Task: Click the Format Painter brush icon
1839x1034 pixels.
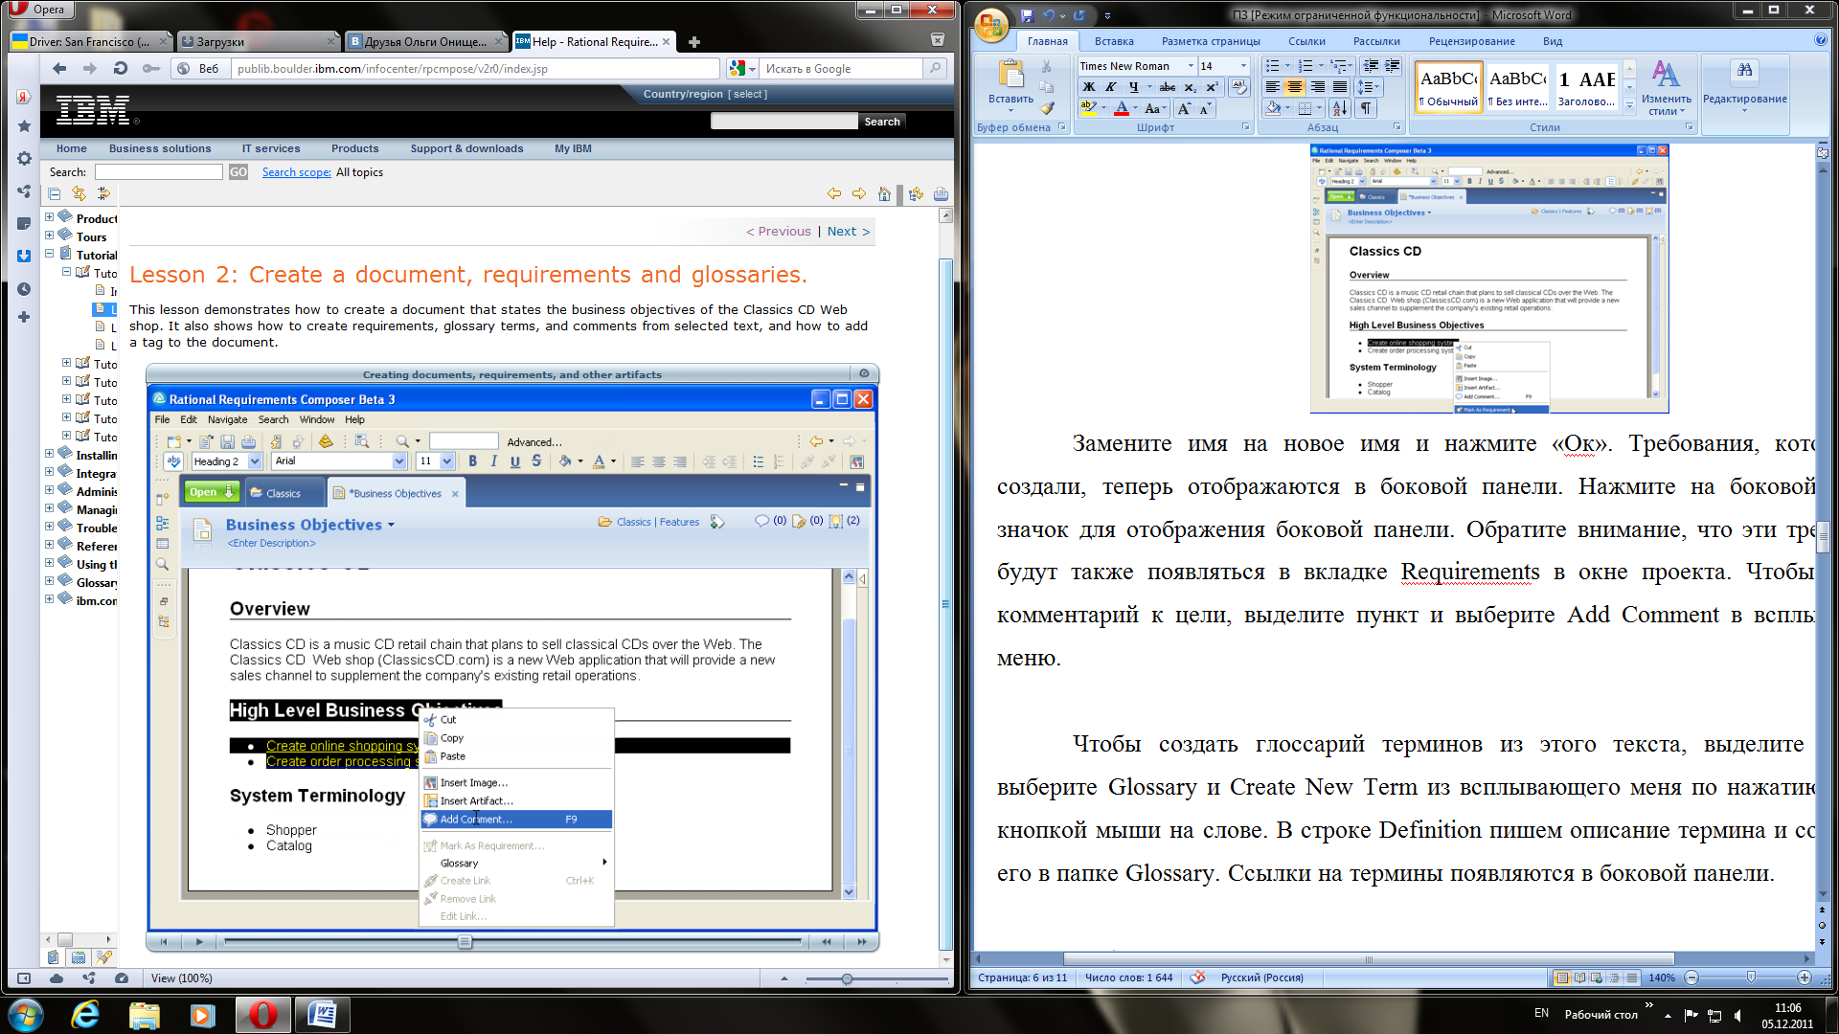Action: tap(1047, 108)
